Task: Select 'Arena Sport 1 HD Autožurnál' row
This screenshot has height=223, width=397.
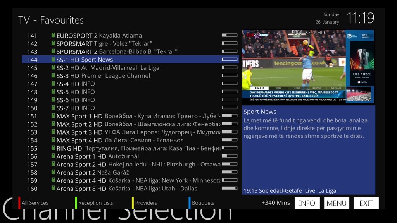Action: click(130, 156)
